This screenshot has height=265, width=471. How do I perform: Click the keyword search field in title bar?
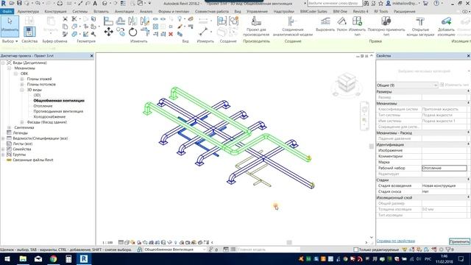click(335, 3)
